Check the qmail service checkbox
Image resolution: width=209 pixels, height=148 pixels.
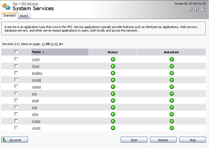point(16,100)
